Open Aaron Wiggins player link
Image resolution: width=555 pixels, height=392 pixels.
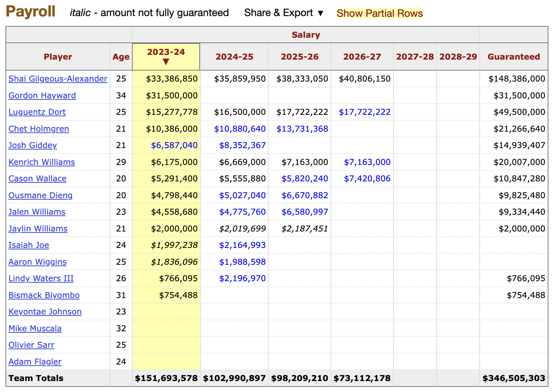[37, 262]
